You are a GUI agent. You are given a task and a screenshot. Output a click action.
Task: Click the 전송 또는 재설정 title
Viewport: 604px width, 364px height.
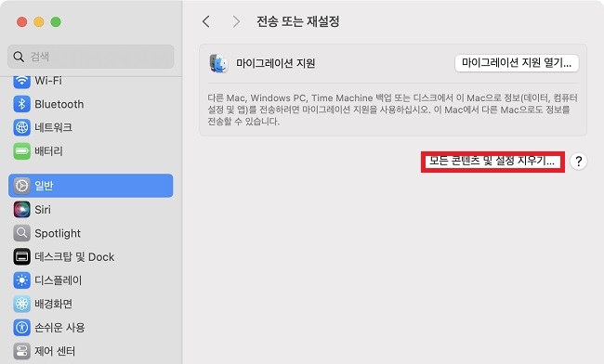[x=297, y=21]
